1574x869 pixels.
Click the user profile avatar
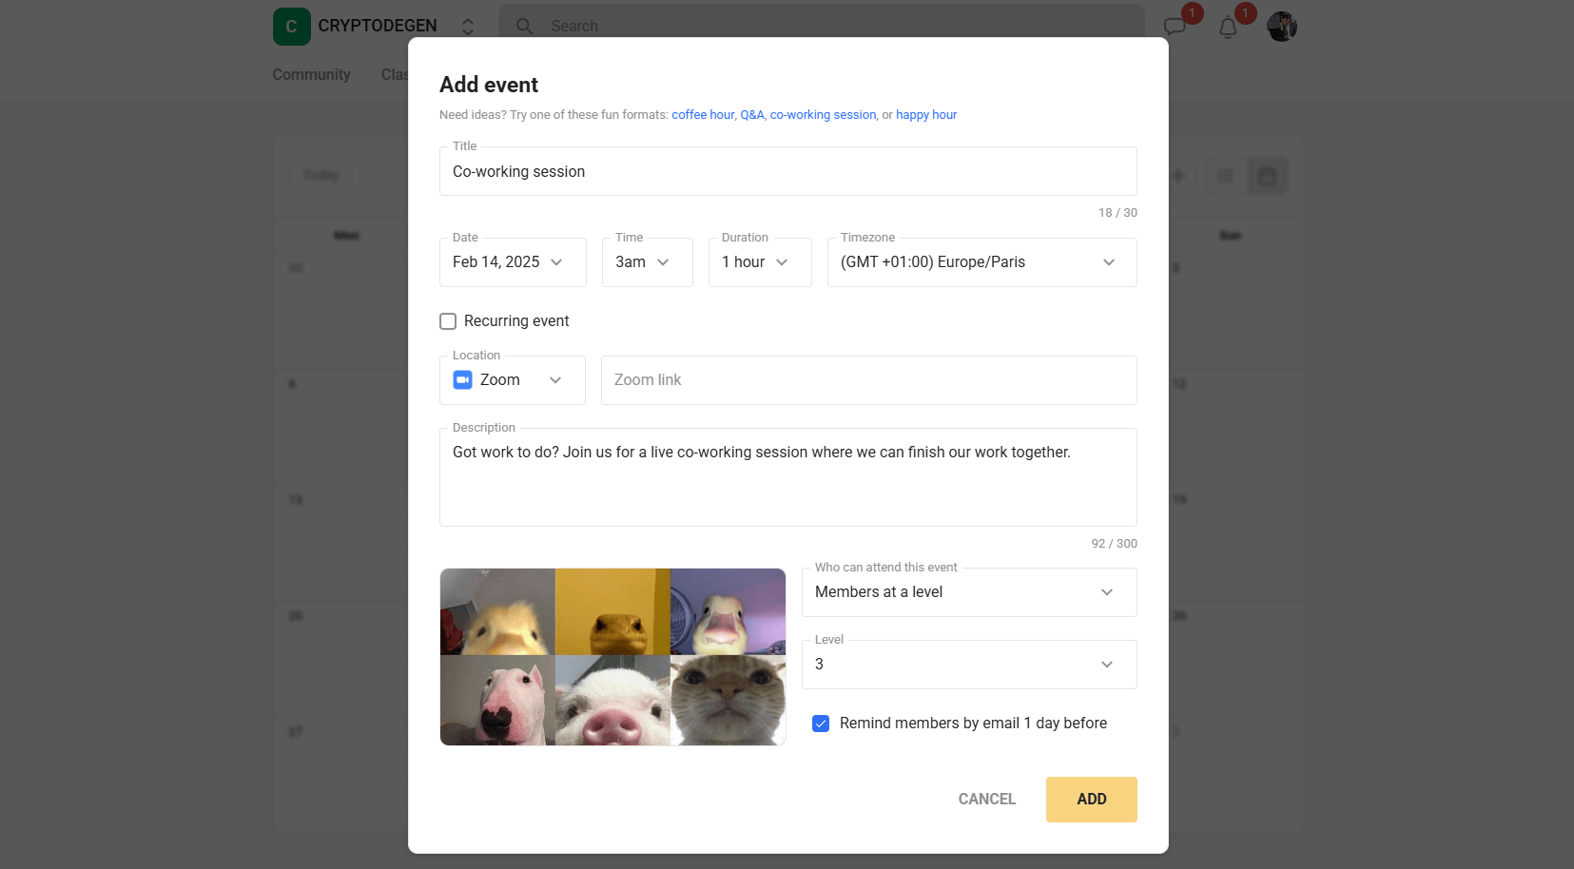pyautogui.click(x=1281, y=27)
